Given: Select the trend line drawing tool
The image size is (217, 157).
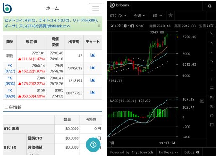Looking at the screenshot, I should pos(212,34).
